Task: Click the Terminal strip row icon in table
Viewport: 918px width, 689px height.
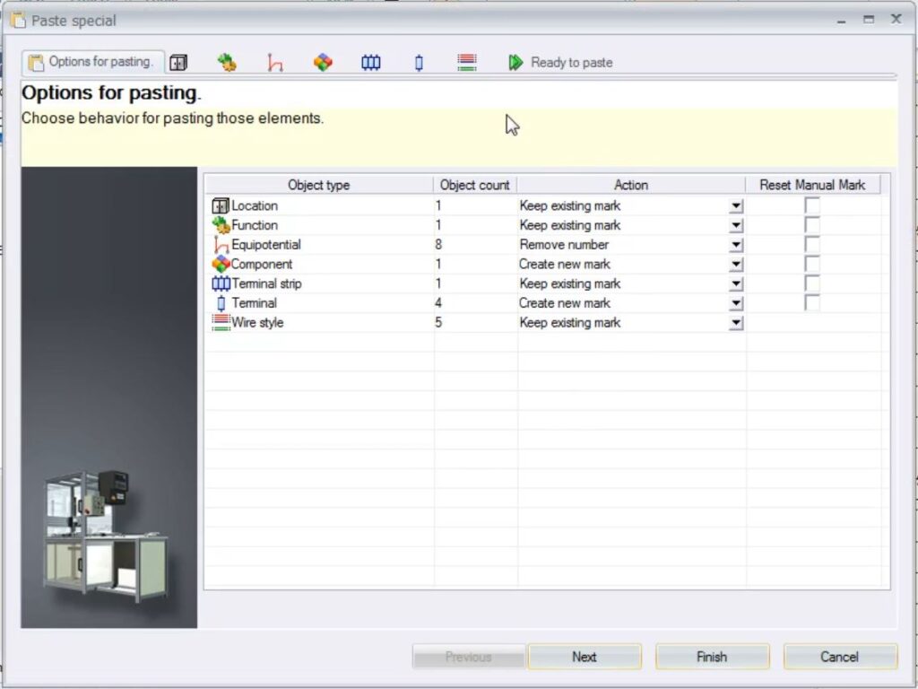Action: pyautogui.click(x=221, y=283)
